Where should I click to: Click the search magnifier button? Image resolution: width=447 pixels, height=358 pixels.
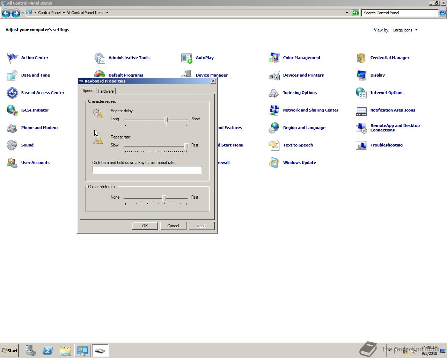click(x=442, y=13)
